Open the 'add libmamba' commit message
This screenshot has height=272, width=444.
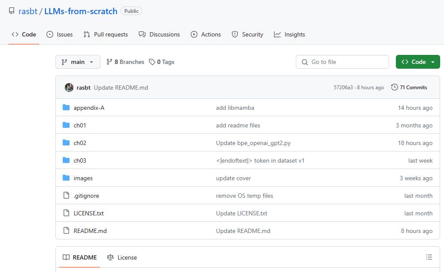(235, 108)
